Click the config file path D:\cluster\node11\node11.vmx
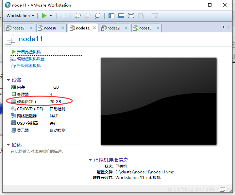The height and width of the screenshot is (195, 235). coord(144,172)
